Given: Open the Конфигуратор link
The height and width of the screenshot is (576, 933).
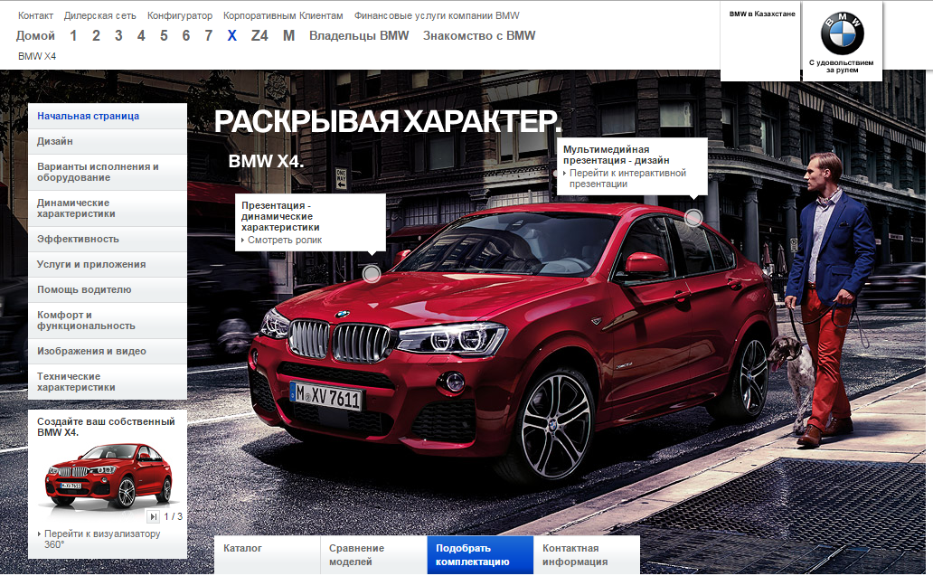Looking at the screenshot, I should 180,15.
